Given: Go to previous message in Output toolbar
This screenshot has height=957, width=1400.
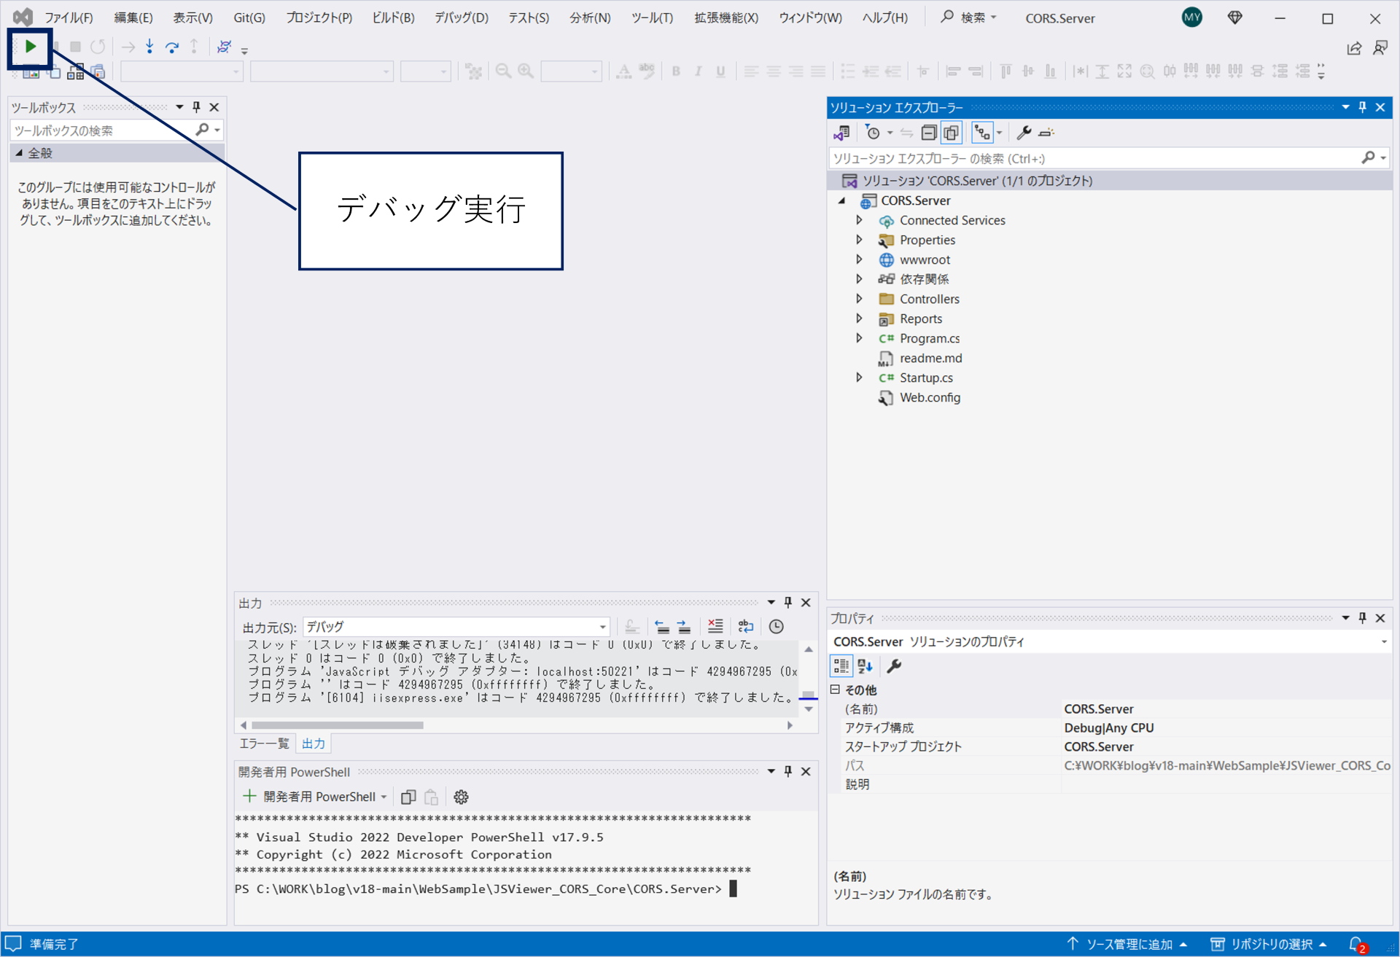Looking at the screenshot, I should [661, 626].
